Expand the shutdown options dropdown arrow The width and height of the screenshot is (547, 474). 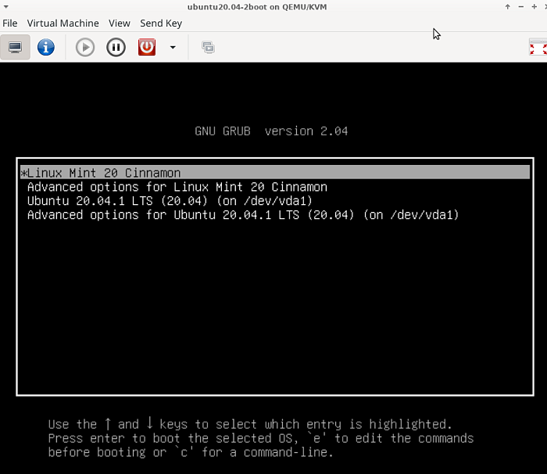click(173, 47)
